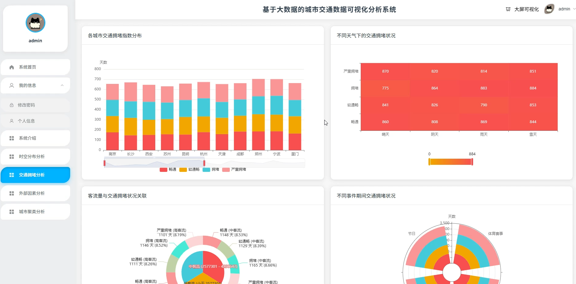Click heatmap cell 808 for 阴天 畅通

click(x=435, y=122)
